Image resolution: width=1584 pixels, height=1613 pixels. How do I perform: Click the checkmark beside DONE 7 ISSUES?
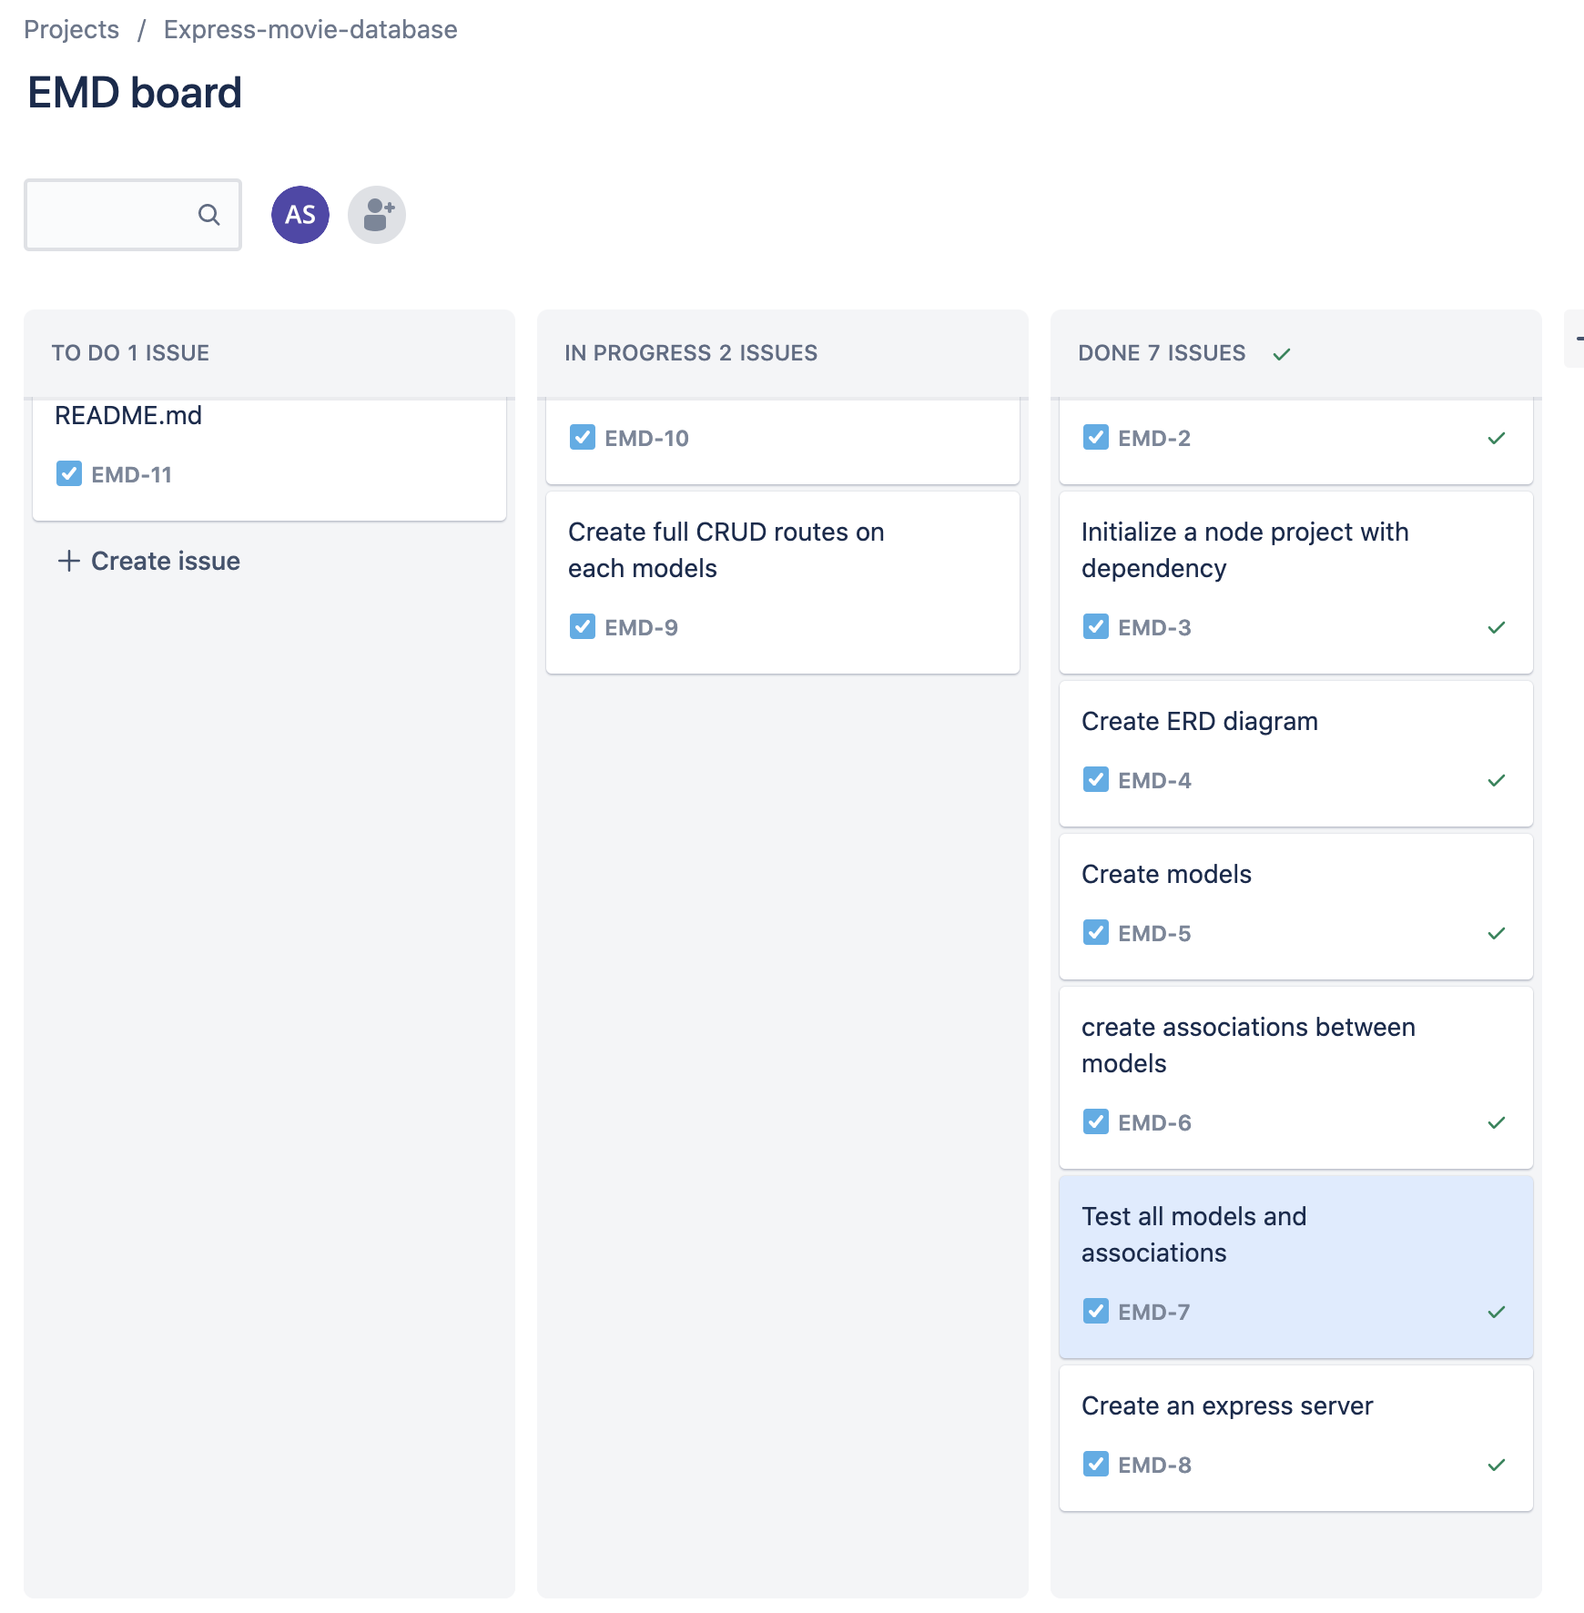(x=1282, y=354)
